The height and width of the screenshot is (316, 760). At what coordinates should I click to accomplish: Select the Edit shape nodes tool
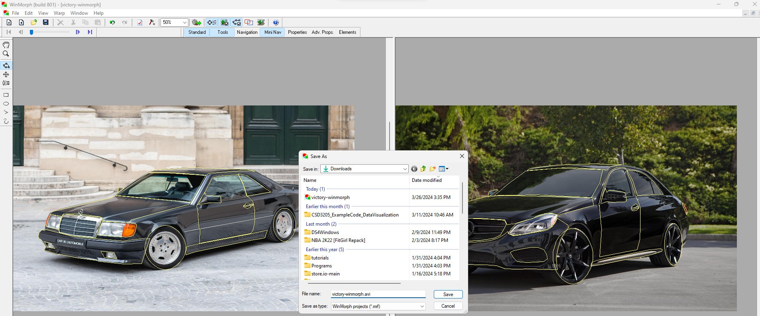tap(6, 65)
